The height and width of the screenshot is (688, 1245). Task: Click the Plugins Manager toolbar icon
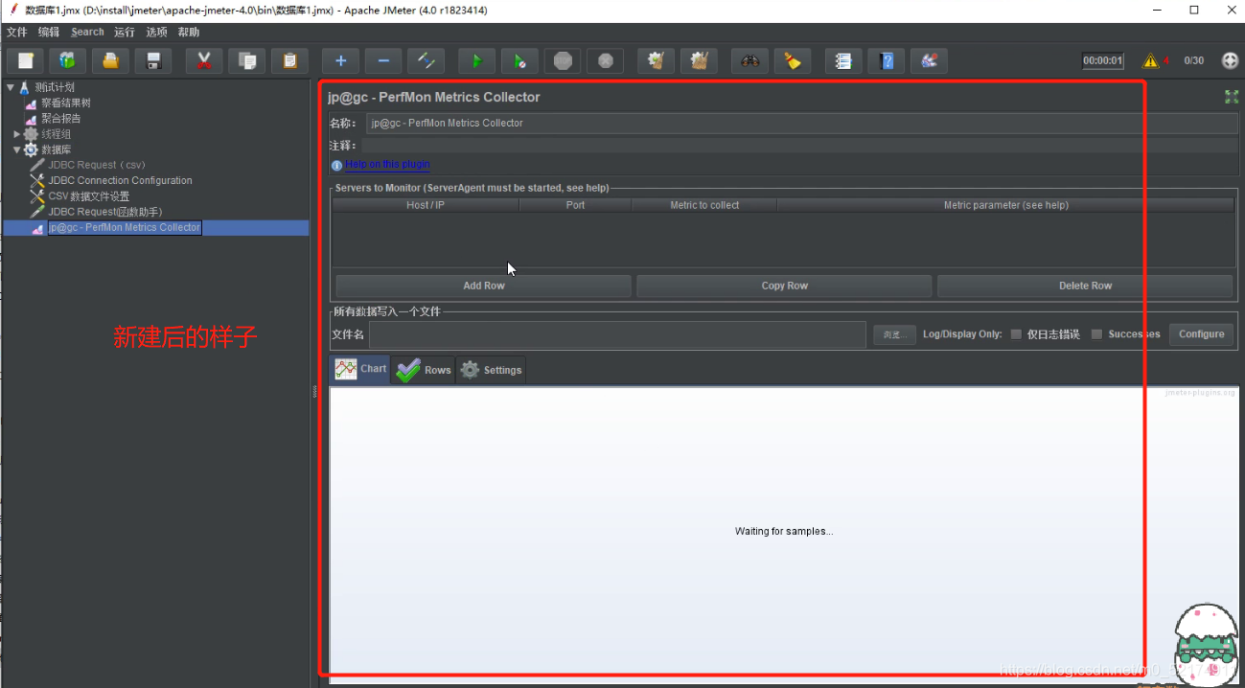[x=929, y=60]
